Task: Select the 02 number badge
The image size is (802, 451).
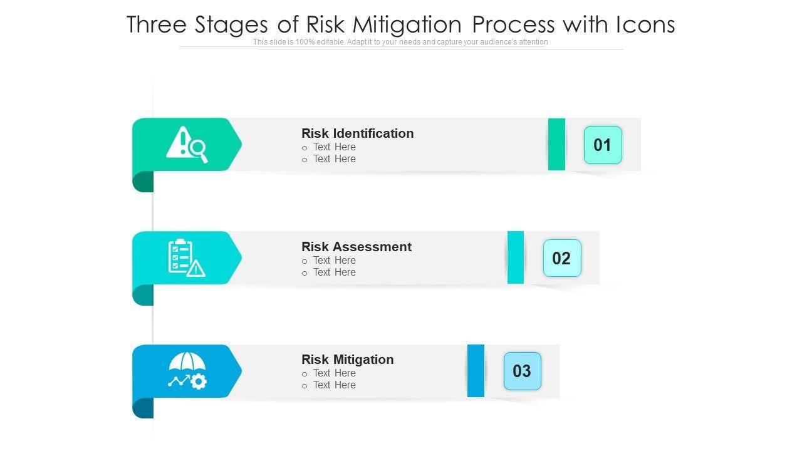Action: tap(562, 258)
